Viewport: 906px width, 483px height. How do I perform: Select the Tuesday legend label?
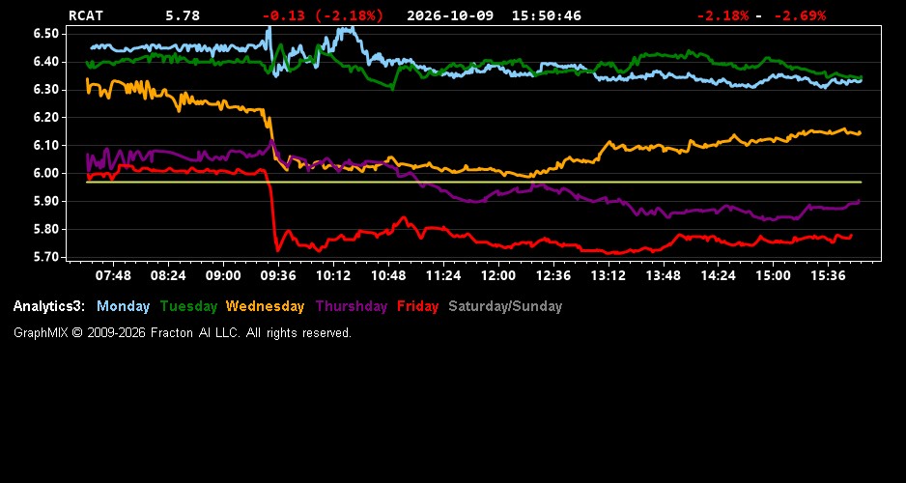coord(188,306)
